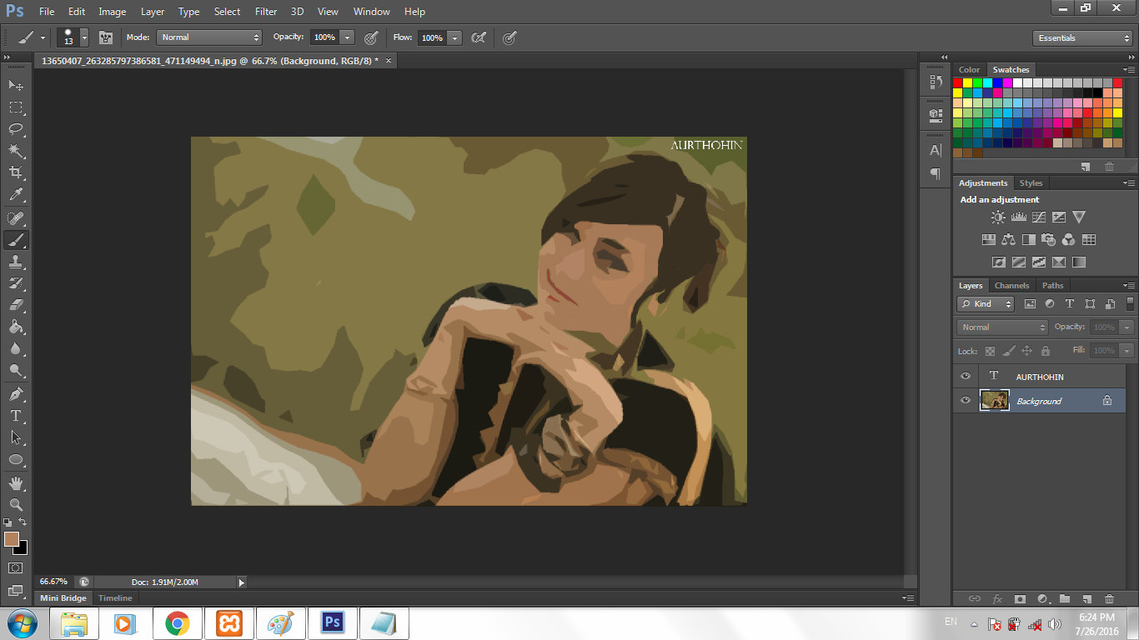Viewport: 1139px width, 640px height.
Task: Select the Paint Bucket tool
Action: tap(16, 327)
